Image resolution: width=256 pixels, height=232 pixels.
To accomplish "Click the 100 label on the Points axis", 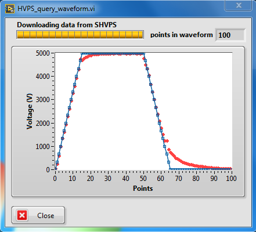I will click(231, 178).
